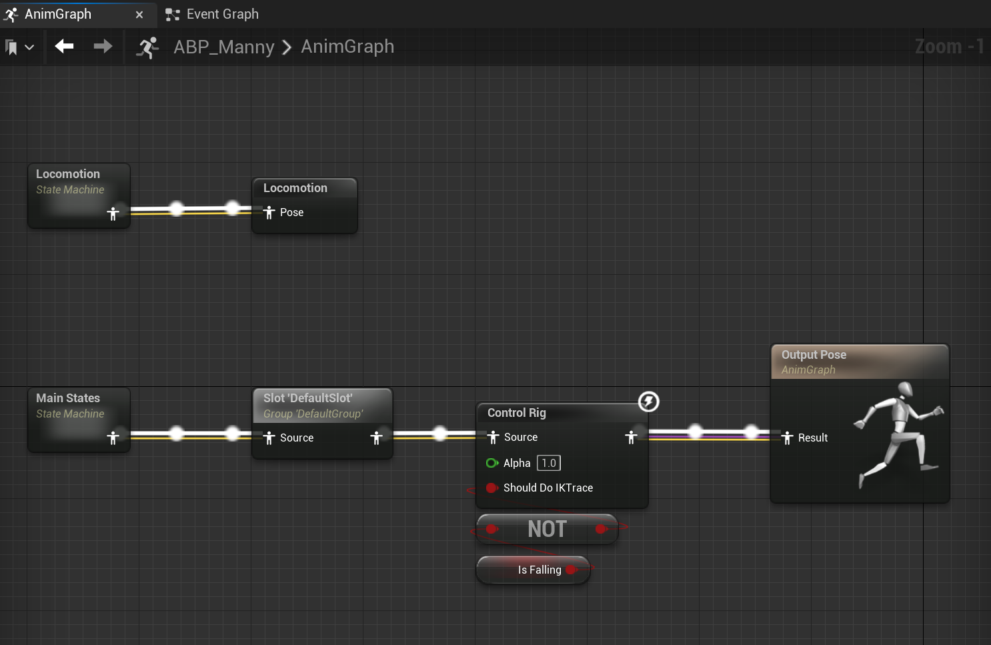Click the Pose input pin on Locomotion cache node
Screen dimensions: 991x645
[269, 213]
